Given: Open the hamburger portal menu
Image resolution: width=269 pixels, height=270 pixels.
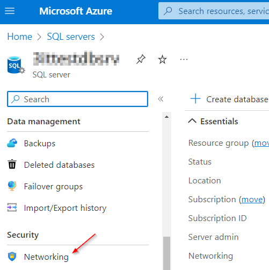Looking at the screenshot, I should point(10,11).
